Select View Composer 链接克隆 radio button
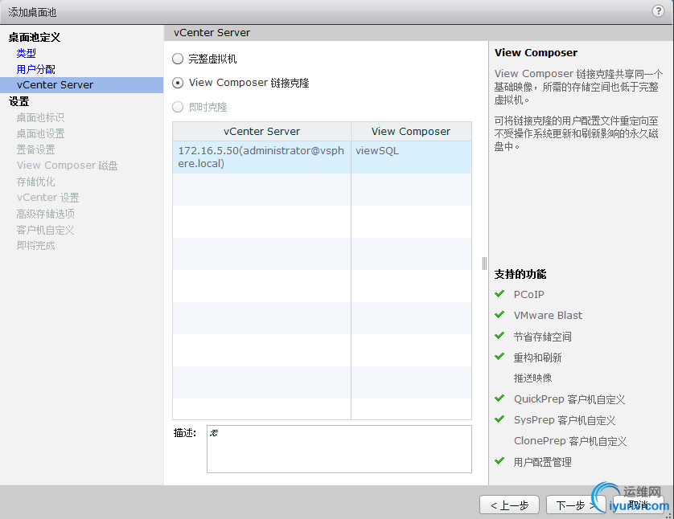 click(178, 83)
